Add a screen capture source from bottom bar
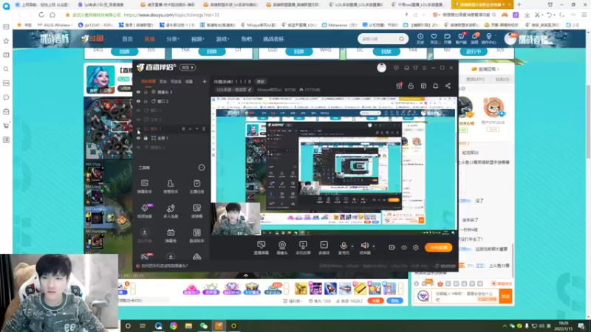591x332 pixels. [261, 248]
